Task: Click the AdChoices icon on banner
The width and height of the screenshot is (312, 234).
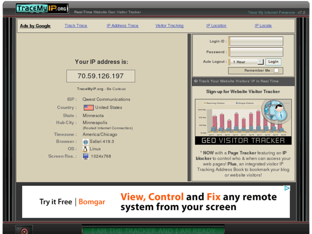Action: click(x=287, y=188)
